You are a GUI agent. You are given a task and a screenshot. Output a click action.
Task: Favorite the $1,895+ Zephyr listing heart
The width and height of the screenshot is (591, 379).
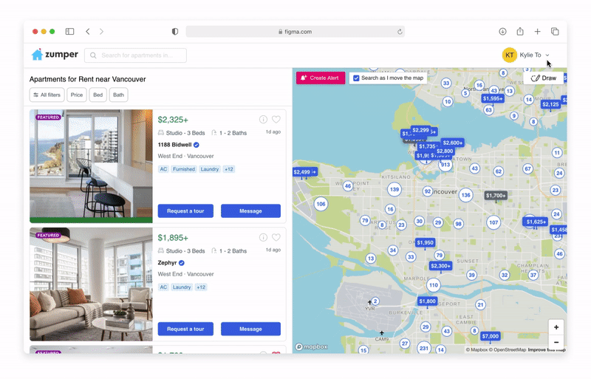[276, 238]
